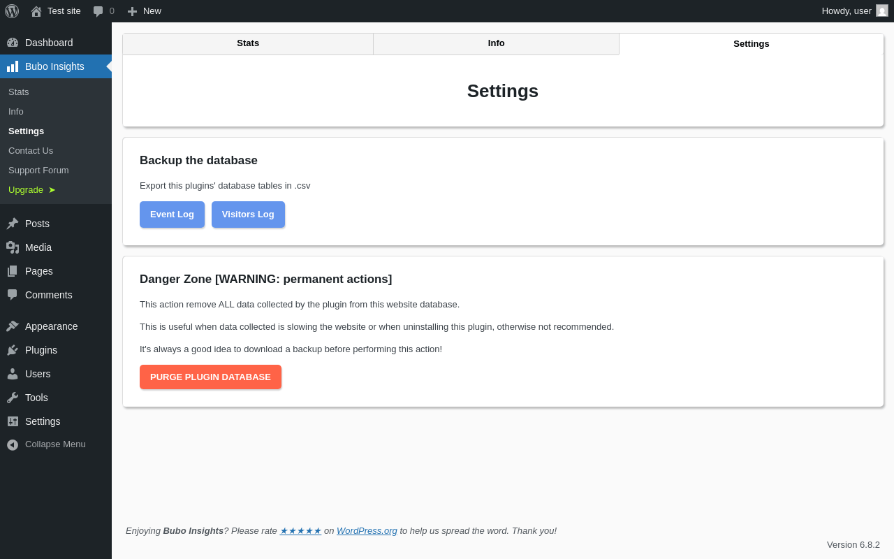Open the Dashboard gauge icon
This screenshot has width=894, height=559.
(13, 43)
